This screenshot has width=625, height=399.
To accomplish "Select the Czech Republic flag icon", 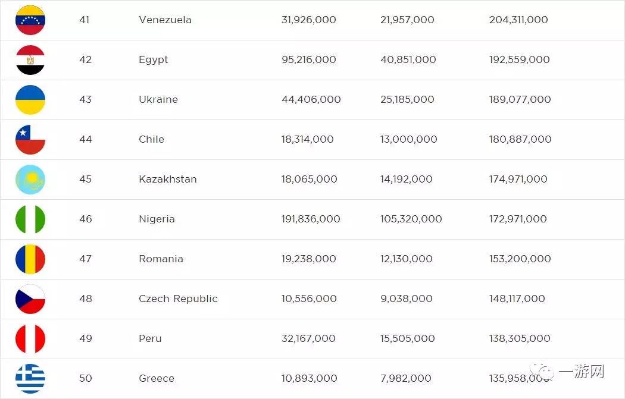I will pyautogui.click(x=30, y=299).
